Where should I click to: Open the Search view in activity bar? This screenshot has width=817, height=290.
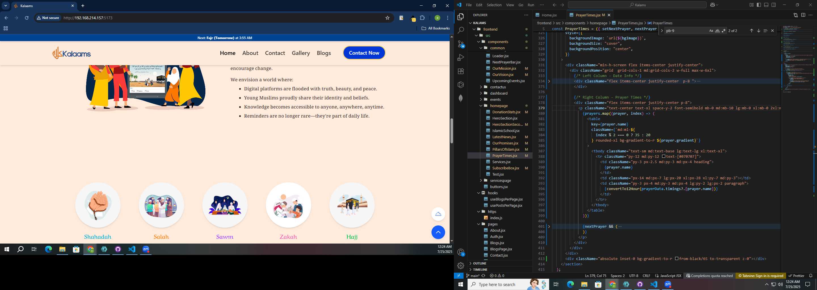pyautogui.click(x=460, y=30)
